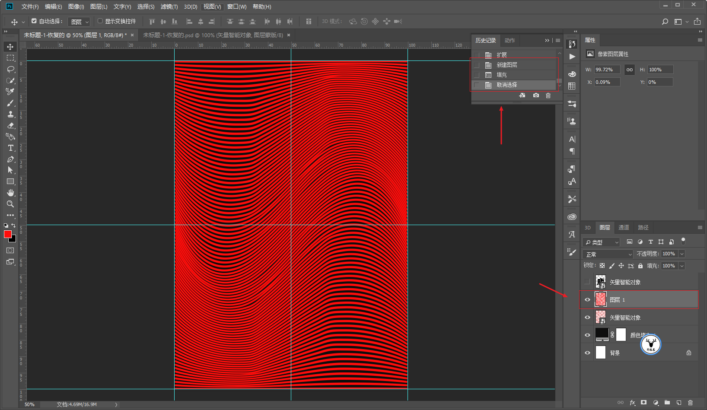Hide the 背景 layer eye icon
The width and height of the screenshot is (707, 410).
point(587,353)
